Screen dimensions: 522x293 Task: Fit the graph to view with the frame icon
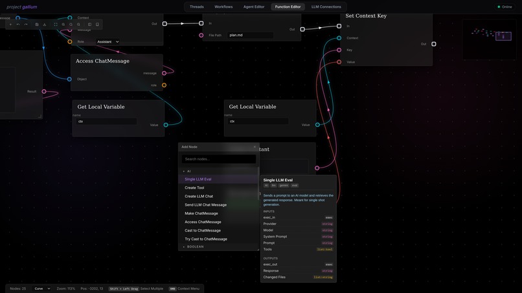pos(56,25)
